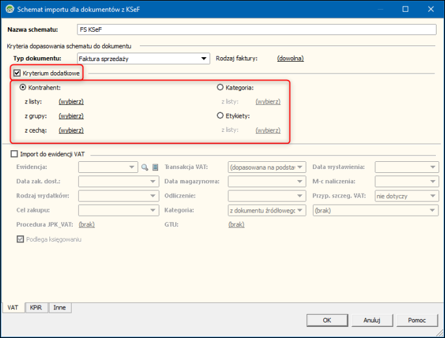Click the magnifier icon next to Ewidencja
This screenshot has width=445, height=338.
[144, 167]
